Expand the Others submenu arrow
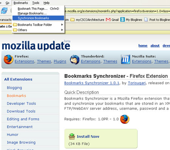 click(x=62, y=30)
